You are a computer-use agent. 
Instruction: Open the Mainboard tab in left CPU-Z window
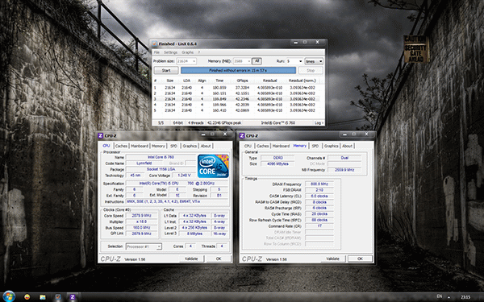point(140,146)
